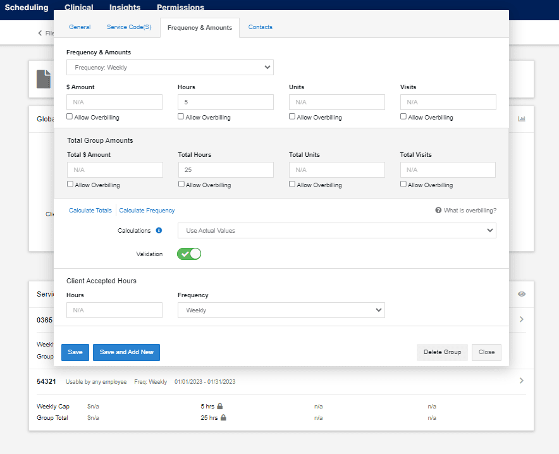
Task: Switch to the Service Code(S) tab
Action: [129, 27]
